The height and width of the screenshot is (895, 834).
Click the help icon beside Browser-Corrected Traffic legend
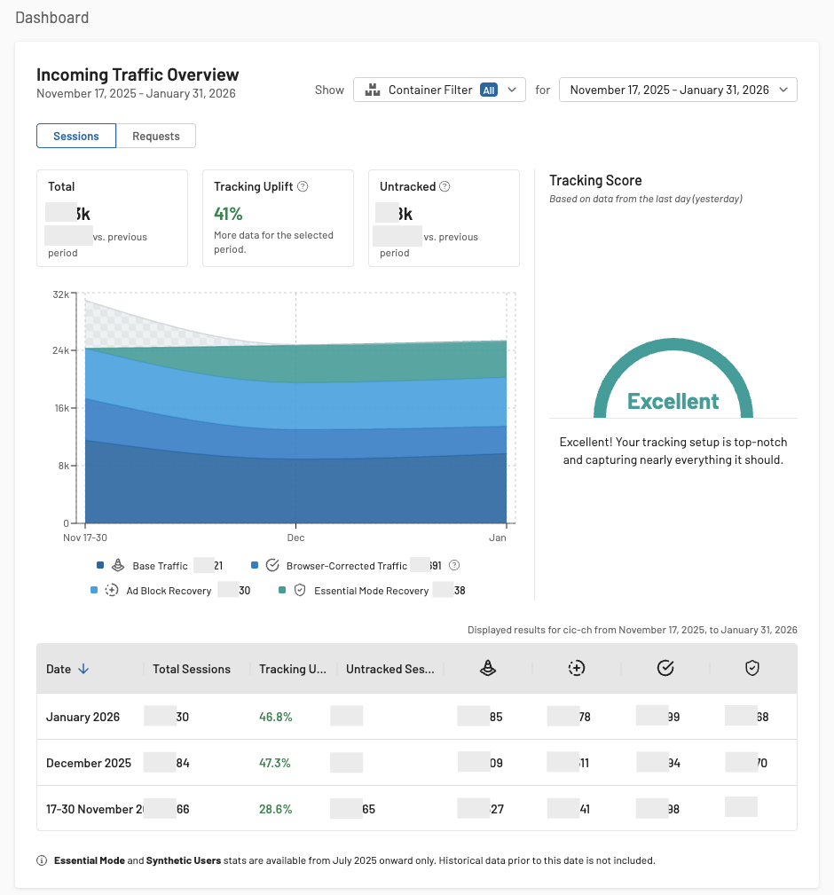click(x=454, y=566)
